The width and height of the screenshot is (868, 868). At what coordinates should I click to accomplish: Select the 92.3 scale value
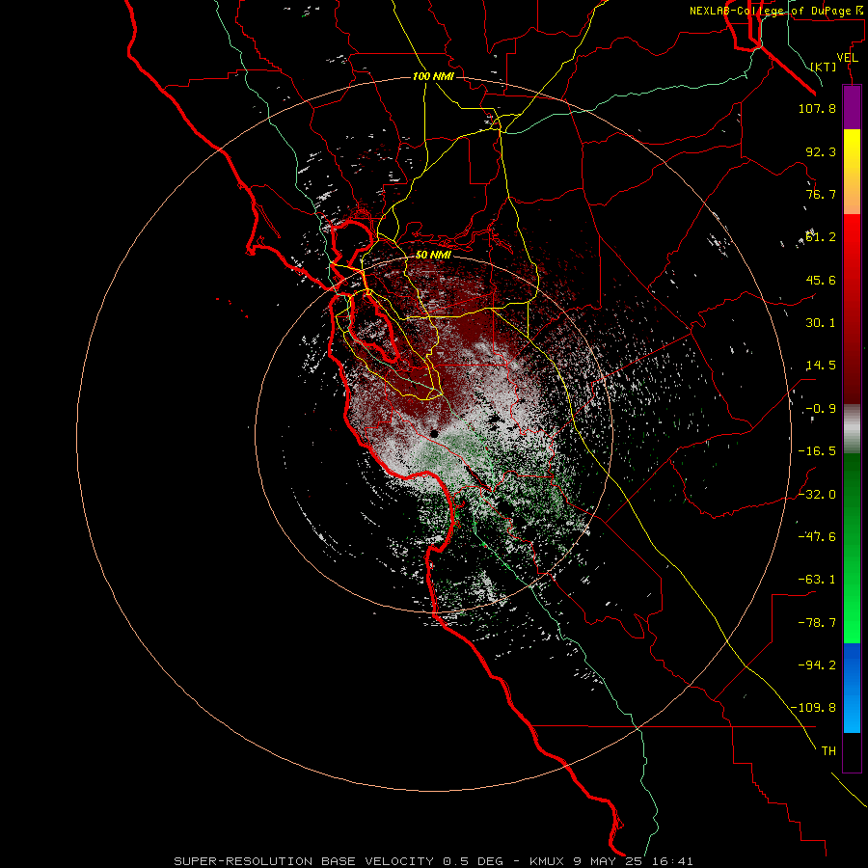click(x=821, y=151)
